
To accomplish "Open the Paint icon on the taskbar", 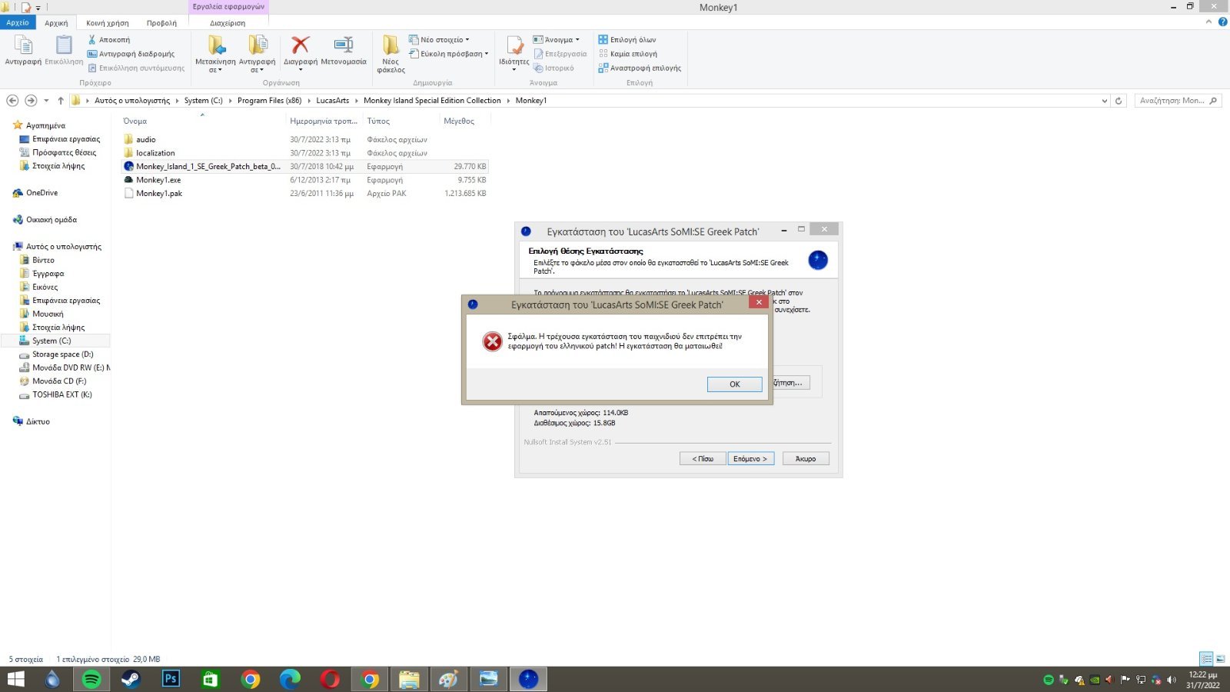I will coord(448,679).
